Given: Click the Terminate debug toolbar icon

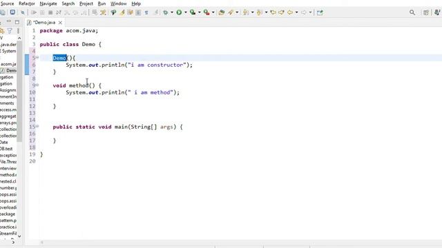Looking at the screenshot, I should tap(50, 12).
